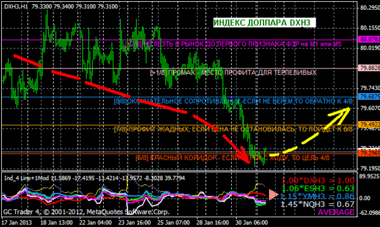Click the DXH3,H1 symbol header text
This screenshot has height=227, width=380.
tap(16, 7)
